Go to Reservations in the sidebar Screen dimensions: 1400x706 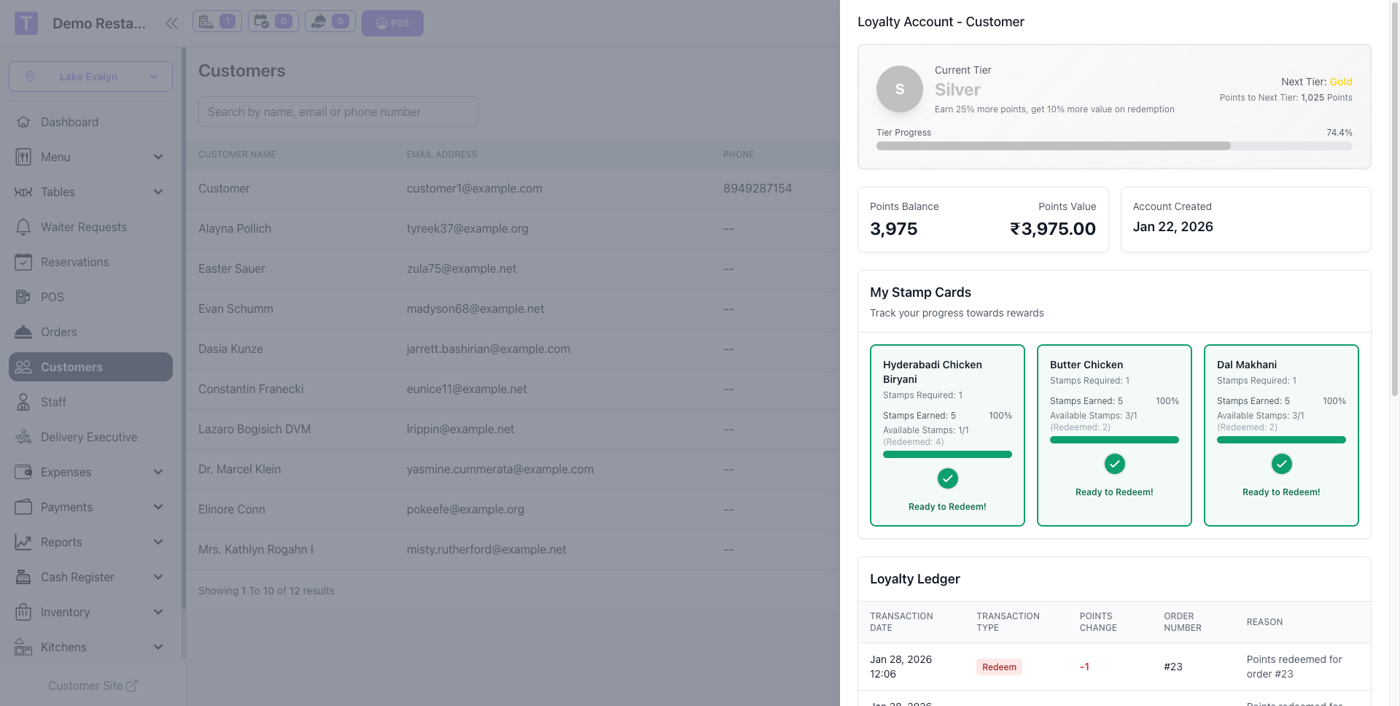[74, 262]
